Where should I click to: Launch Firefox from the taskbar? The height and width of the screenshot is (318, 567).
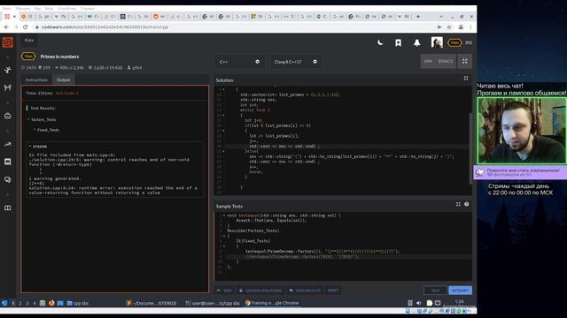click(51, 303)
